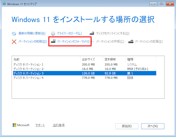Click the 126.0 GB size cell

pos(88,73)
